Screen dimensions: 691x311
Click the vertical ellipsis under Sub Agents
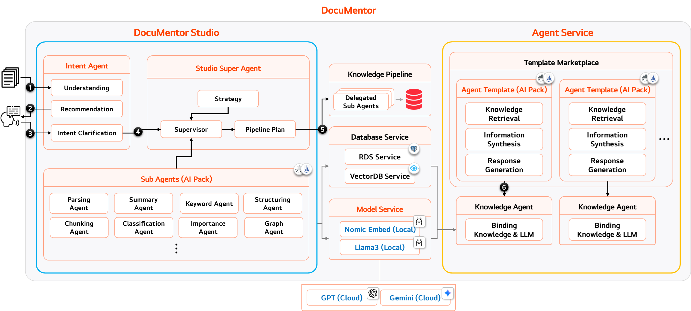[176, 248]
